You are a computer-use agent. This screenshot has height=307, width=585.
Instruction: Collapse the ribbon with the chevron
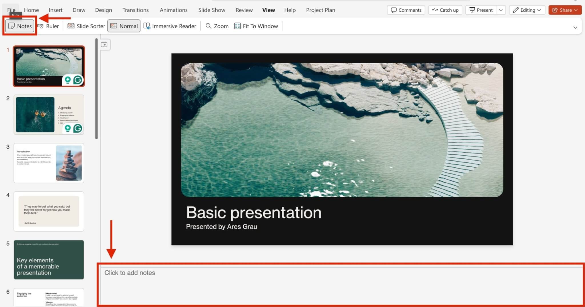(x=576, y=27)
